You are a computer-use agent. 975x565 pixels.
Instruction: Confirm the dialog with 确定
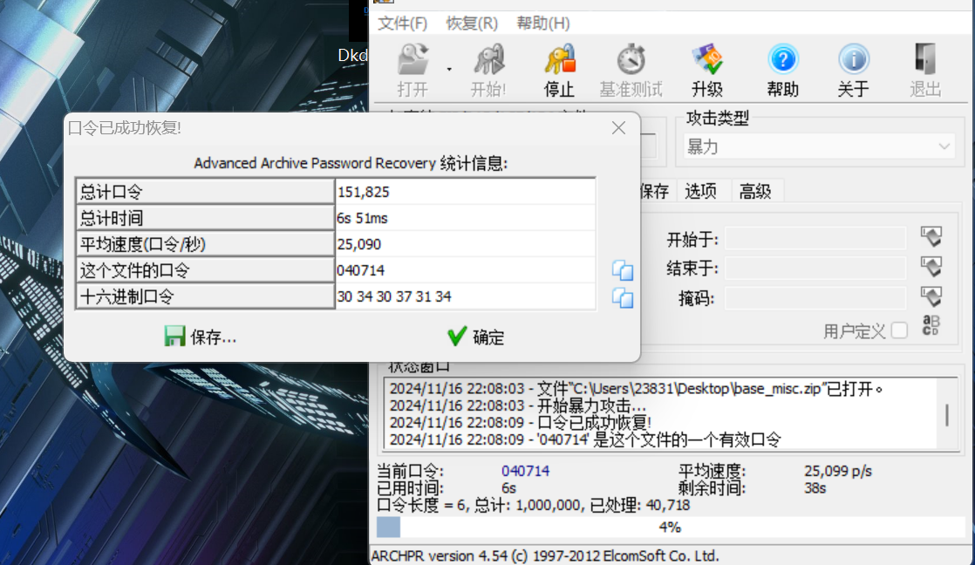[x=475, y=337]
